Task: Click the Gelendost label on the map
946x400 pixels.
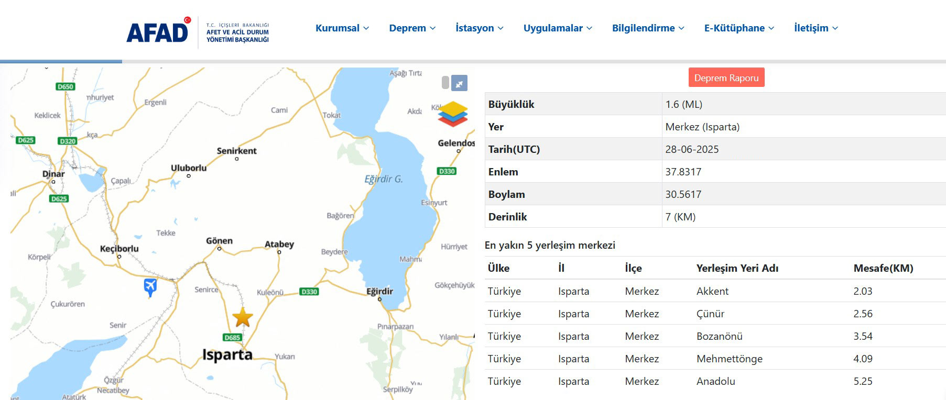Action: [x=456, y=143]
